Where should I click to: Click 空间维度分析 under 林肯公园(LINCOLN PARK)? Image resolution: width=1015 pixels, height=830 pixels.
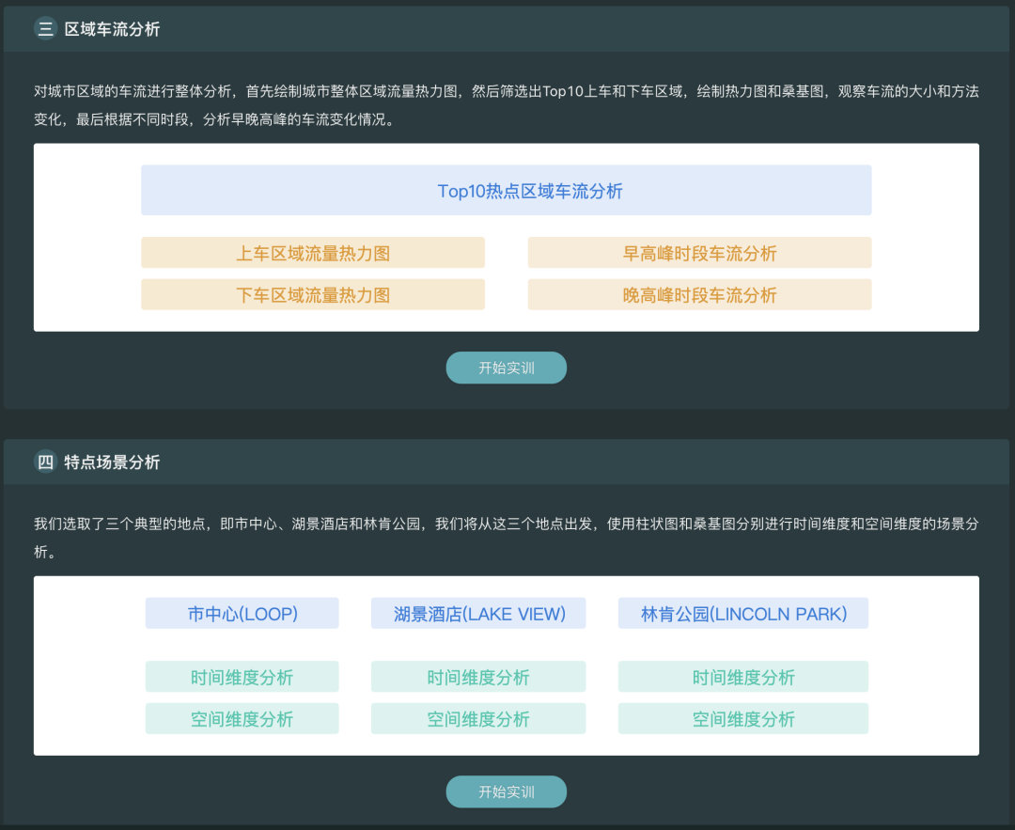pos(743,719)
